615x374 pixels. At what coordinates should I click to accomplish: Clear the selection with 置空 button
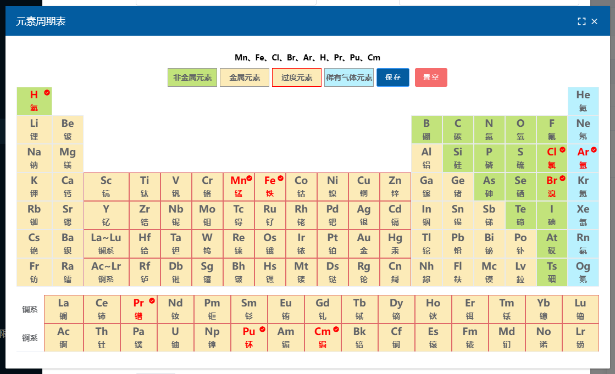[x=431, y=77]
